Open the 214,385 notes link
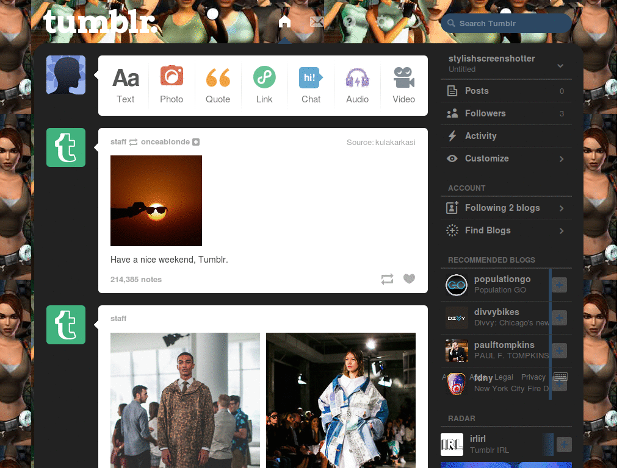 (136, 279)
